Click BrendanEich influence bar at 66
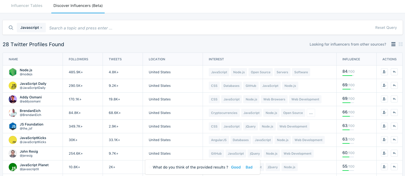This screenshot has width=405, height=176. click(348, 116)
